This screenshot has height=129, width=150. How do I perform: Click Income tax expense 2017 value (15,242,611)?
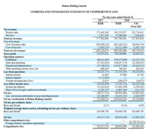(103, 87)
